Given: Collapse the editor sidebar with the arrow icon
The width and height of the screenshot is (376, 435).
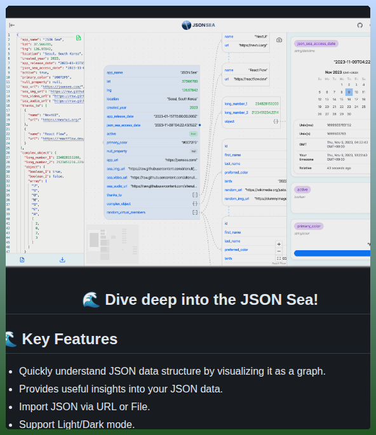Looking at the screenshot, I should coord(12,25).
